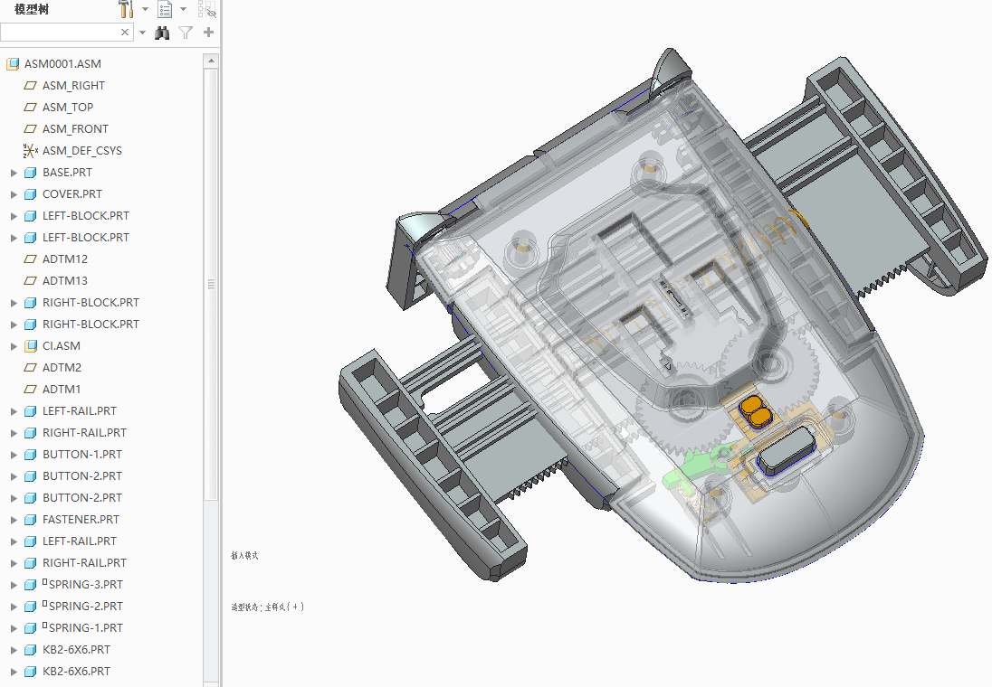Image resolution: width=992 pixels, height=687 pixels.
Task: Toggle the tree visibility eye icon
Action: point(206,10)
